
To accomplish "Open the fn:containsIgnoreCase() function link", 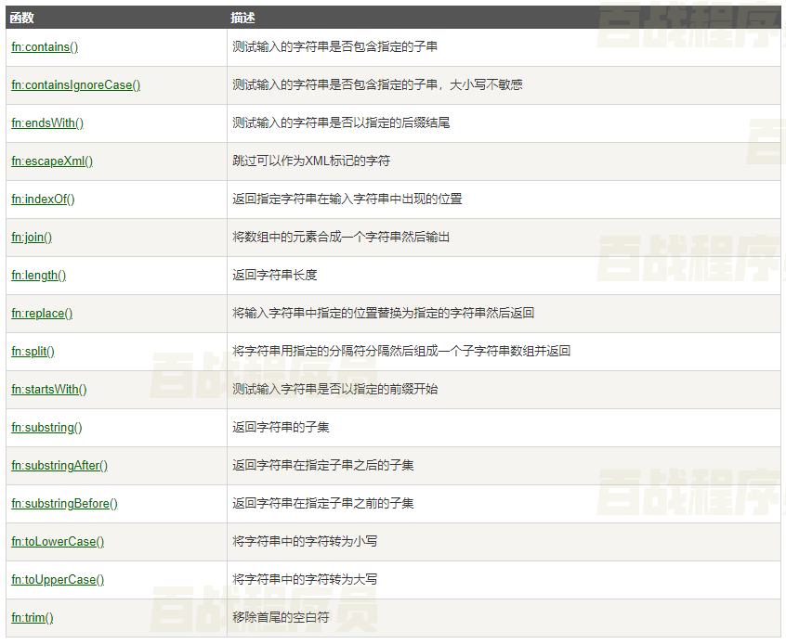I will tap(75, 84).
